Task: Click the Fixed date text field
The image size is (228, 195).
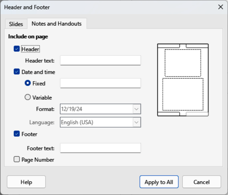Action: [100, 83]
